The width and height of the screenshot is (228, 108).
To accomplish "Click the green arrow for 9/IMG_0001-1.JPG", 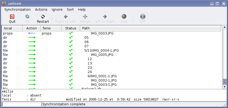I will [32, 76].
